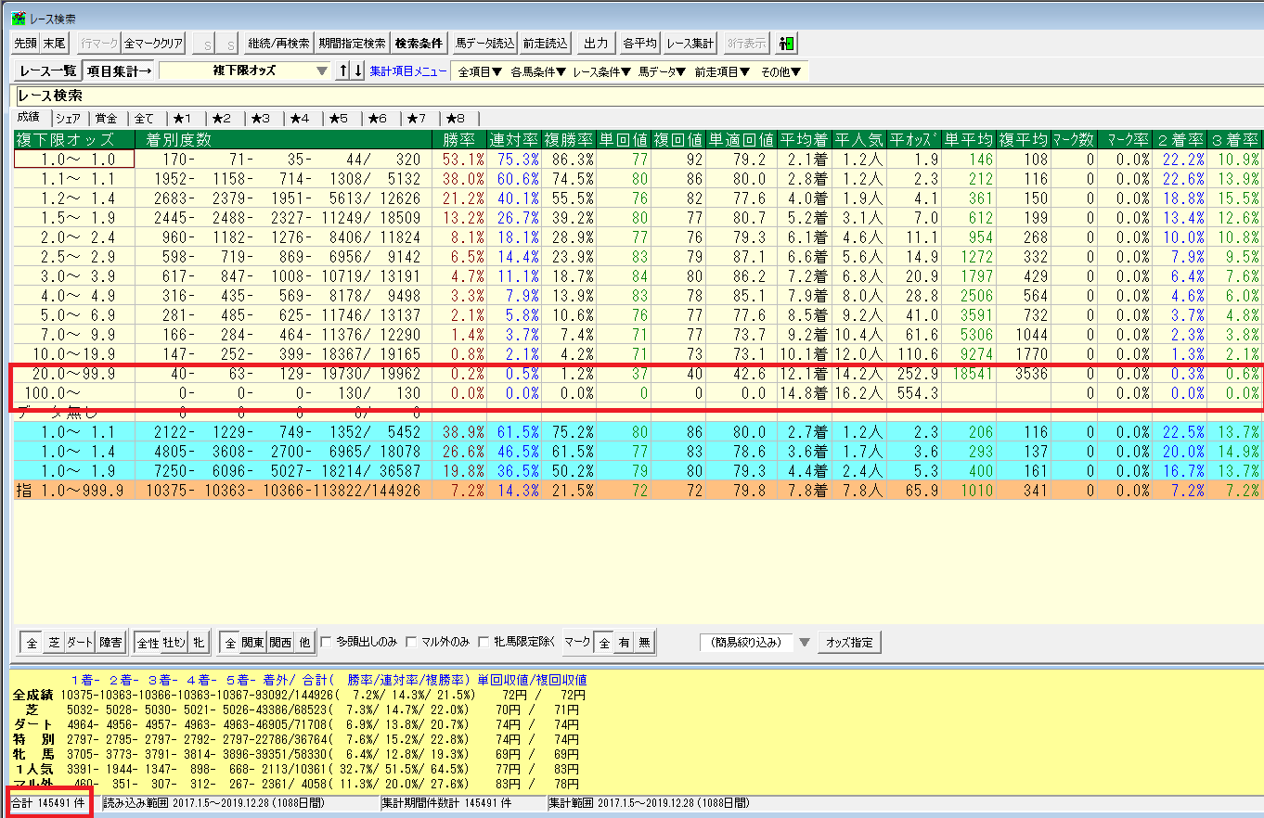Click the レース検索 window title icon

19,19
